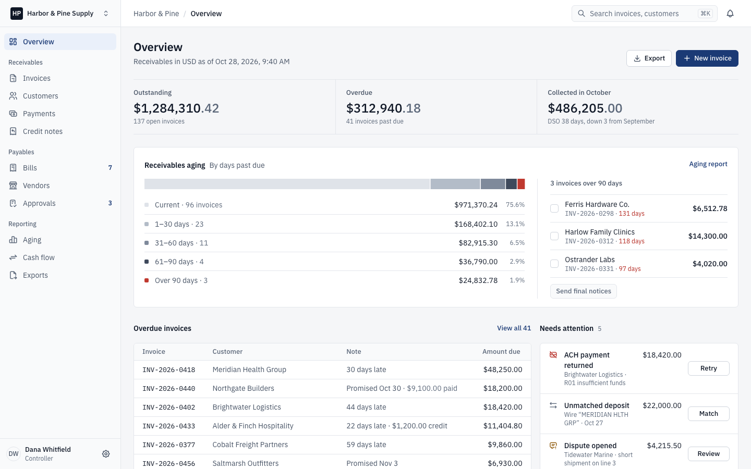
Task: Review the Tidewater Marine dispute
Action: point(709,454)
